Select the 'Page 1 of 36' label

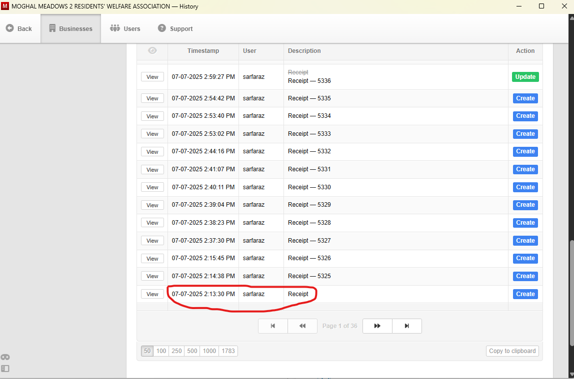coord(339,326)
